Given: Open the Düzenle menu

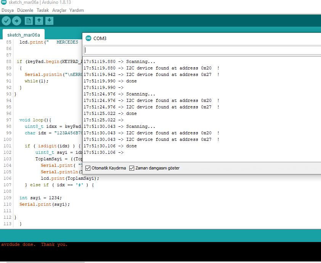Looking at the screenshot, I should (x=25, y=10).
